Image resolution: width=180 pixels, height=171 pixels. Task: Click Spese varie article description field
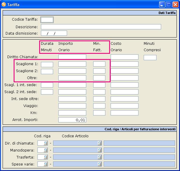[139, 164]
